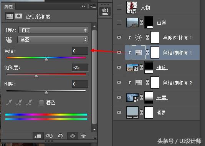Select the subtract-from-sample eyedropper
Screen dimensions: 205x146
pos(29,102)
